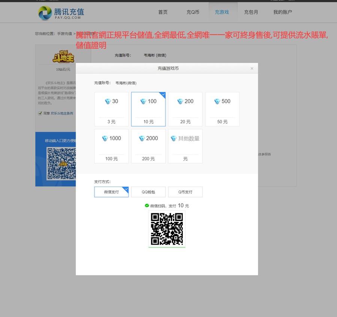Image resolution: width=337 pixels, height=317 pixels.
Task: Click the 移动端入口更方便 banner text
Action: [60, 141]
